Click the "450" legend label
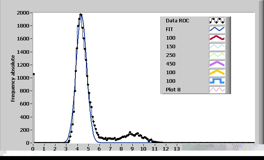 point(170,64)
